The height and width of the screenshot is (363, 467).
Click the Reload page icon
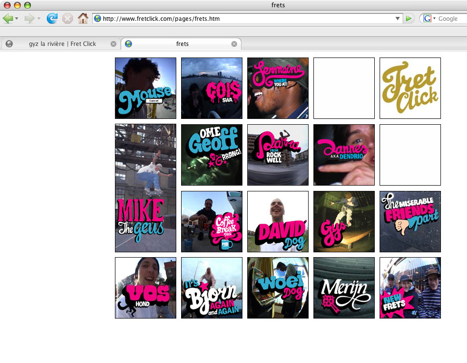click(x=52, y=18)
